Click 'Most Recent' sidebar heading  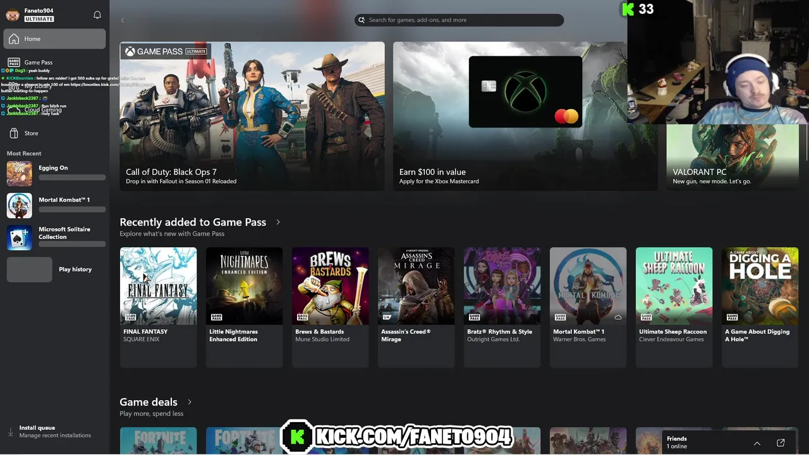[24, 154]
